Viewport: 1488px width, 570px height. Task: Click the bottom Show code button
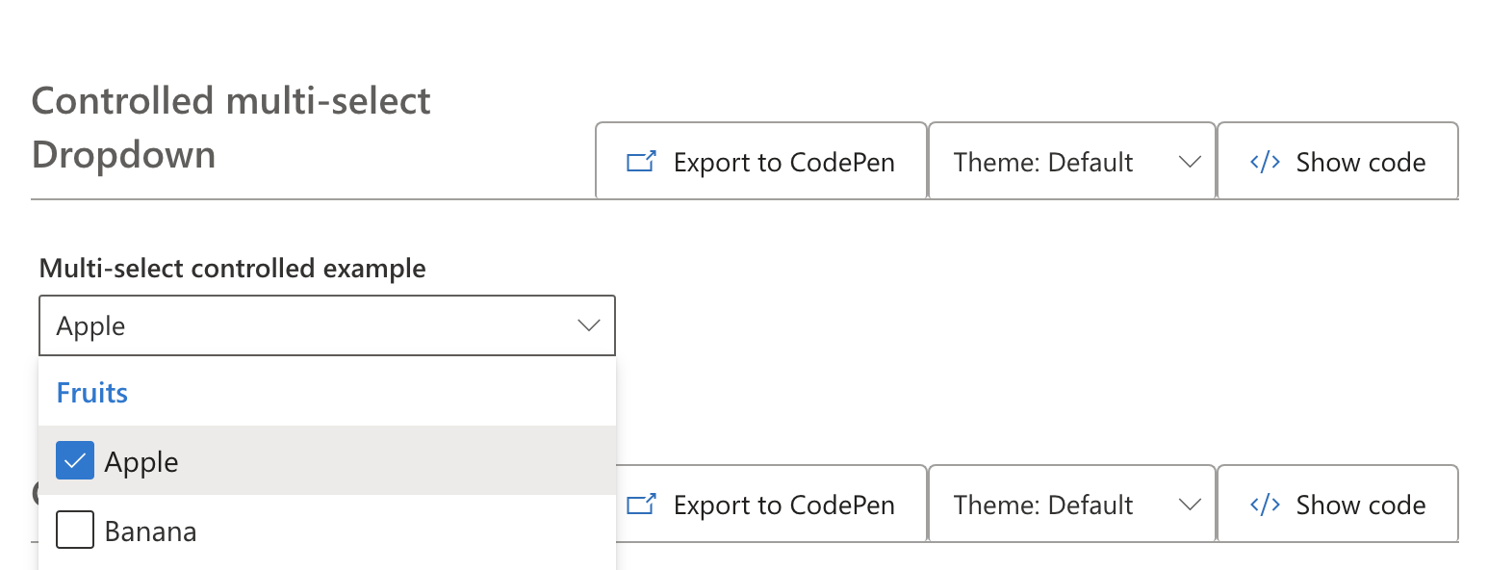(1338, 504)
